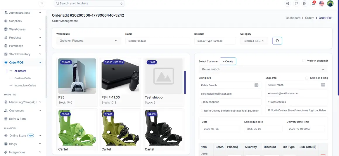The image size is (339, 156).
Task: Open the Date field showing 2026-05-06
Action: (221, 129)
